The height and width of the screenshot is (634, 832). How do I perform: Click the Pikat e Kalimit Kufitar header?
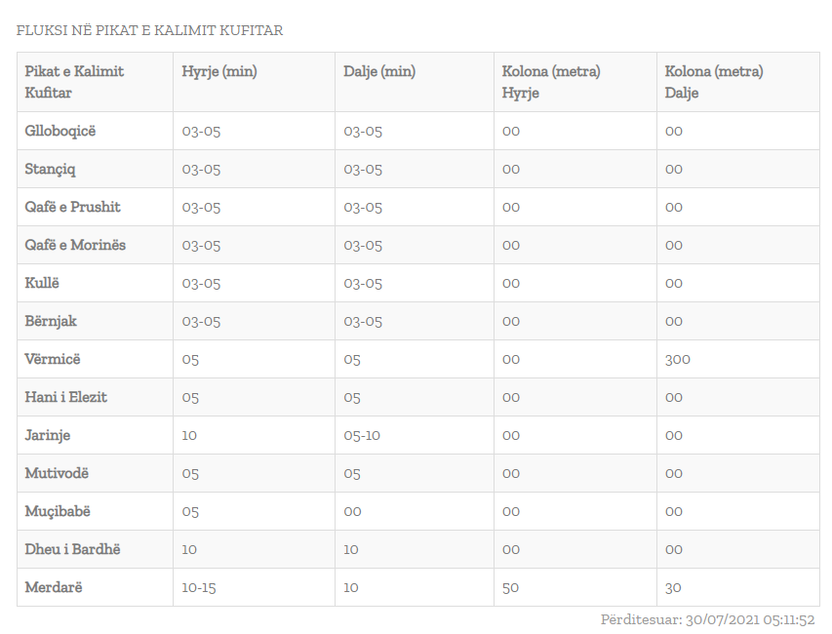tap(74, 82)
